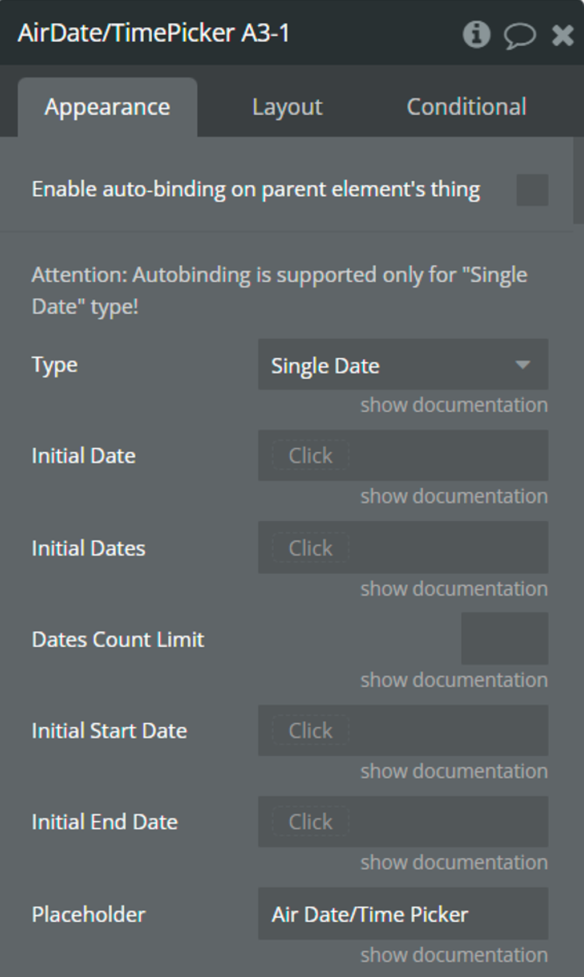584x977 pixels.
Task: Open the comments speech bubble icon
Action: [520, 35]
